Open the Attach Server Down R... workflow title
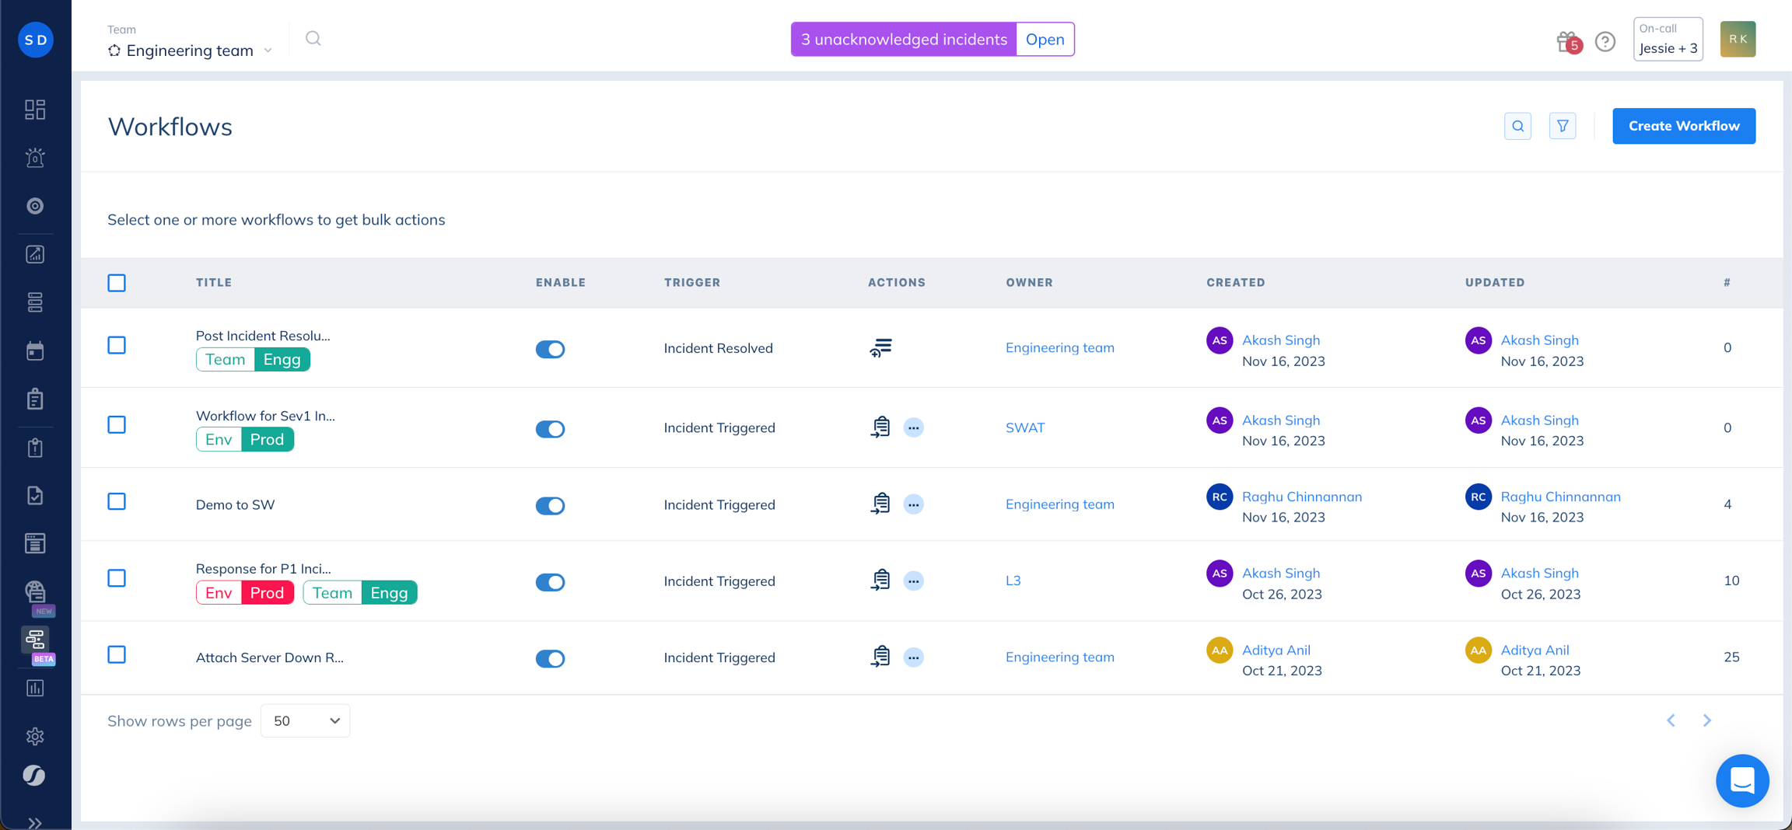Image resolution: width=1792 pixels, height=830 pixels. 269,657
